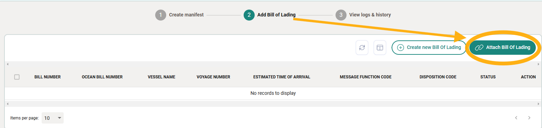Click the Status column header
The height and width of the screenshot is (128, 542).
[488, 77]
